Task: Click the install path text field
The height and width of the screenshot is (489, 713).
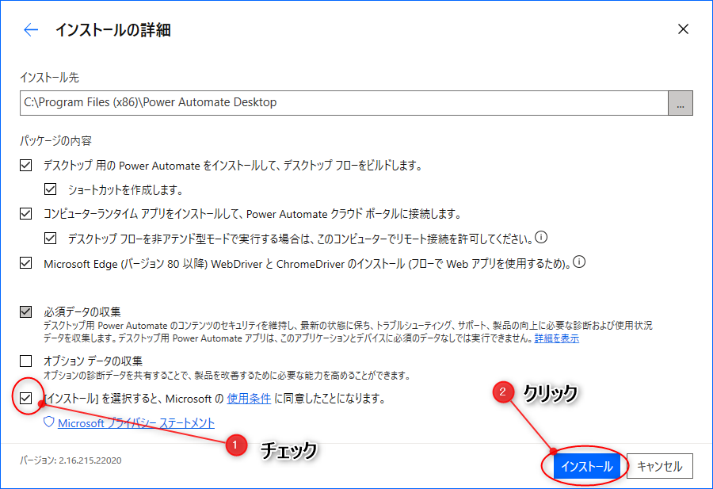Action: point(344,103)
